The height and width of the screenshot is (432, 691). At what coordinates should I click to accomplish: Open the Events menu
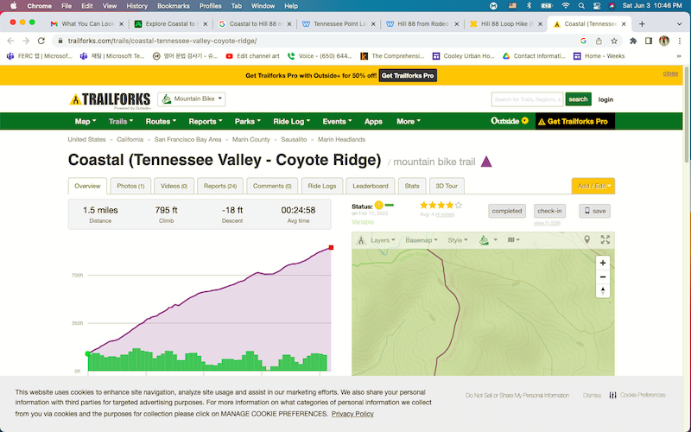coord(337,121)
